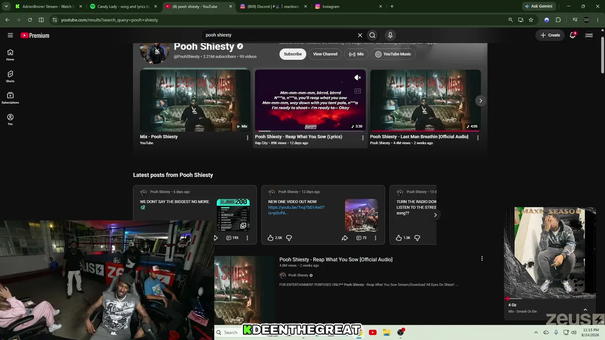This screenshot has height=340, width=605.
Task: Unmute the Reap What You Sow preview
Action: 358,78
